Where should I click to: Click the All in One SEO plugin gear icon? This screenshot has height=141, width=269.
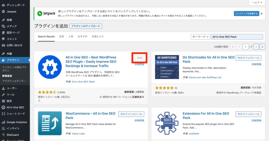coord(50,67)
